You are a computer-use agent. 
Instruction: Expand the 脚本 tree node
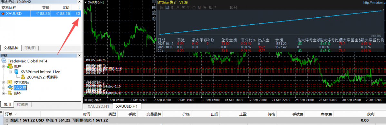pos(4,93)
